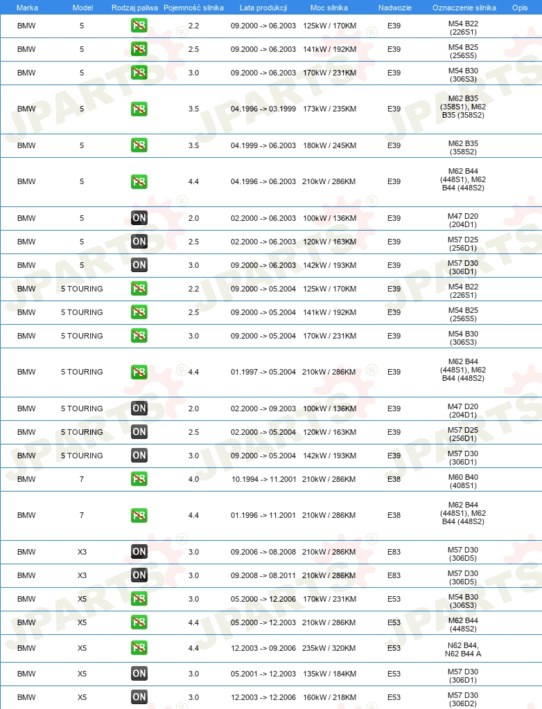Click petrol icon in row dated 04.1996 -> 06.2003
This screenshot has width=542, height=709.
pyautogui.click(x=139, y=182)
